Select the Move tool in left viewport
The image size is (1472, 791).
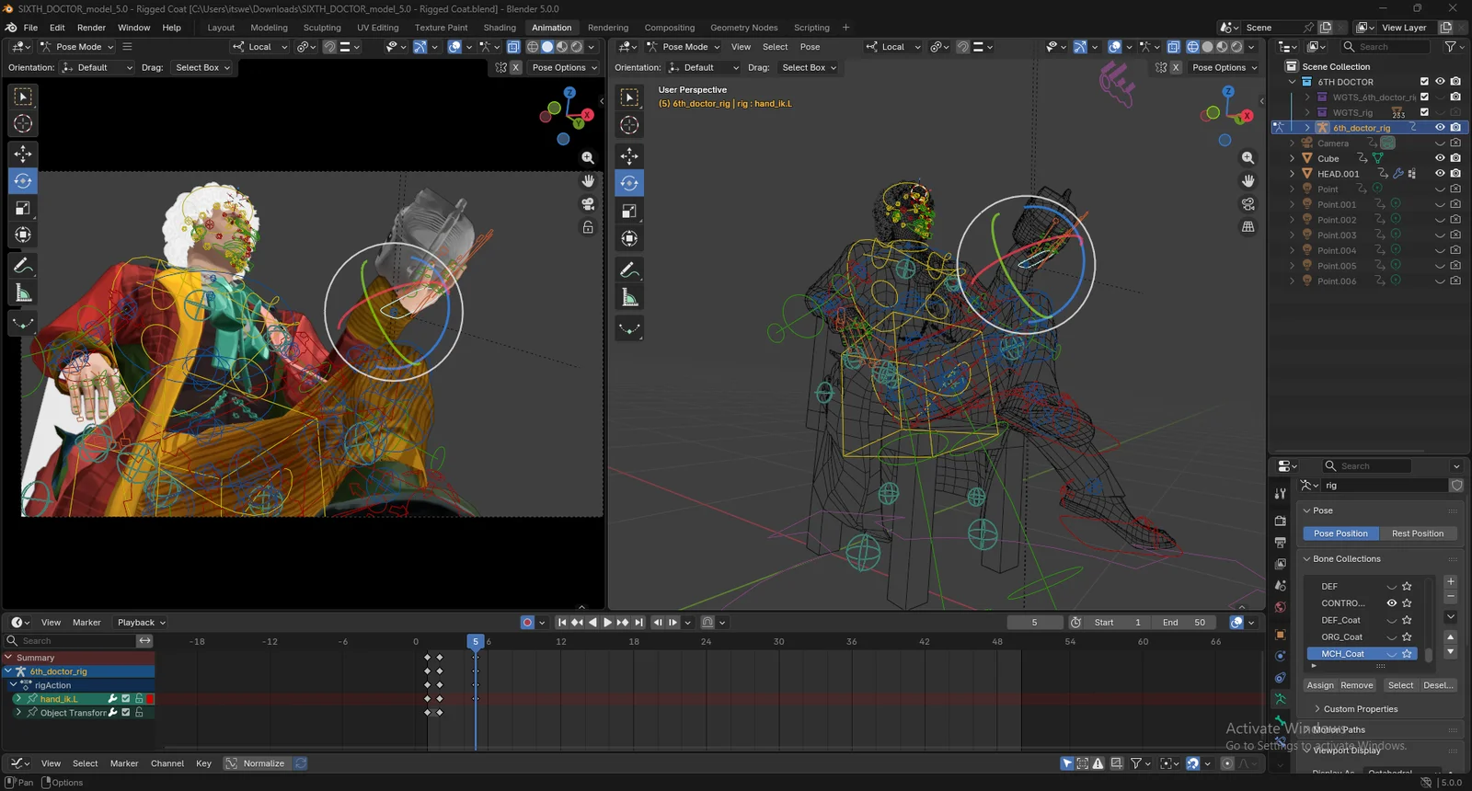23,154
